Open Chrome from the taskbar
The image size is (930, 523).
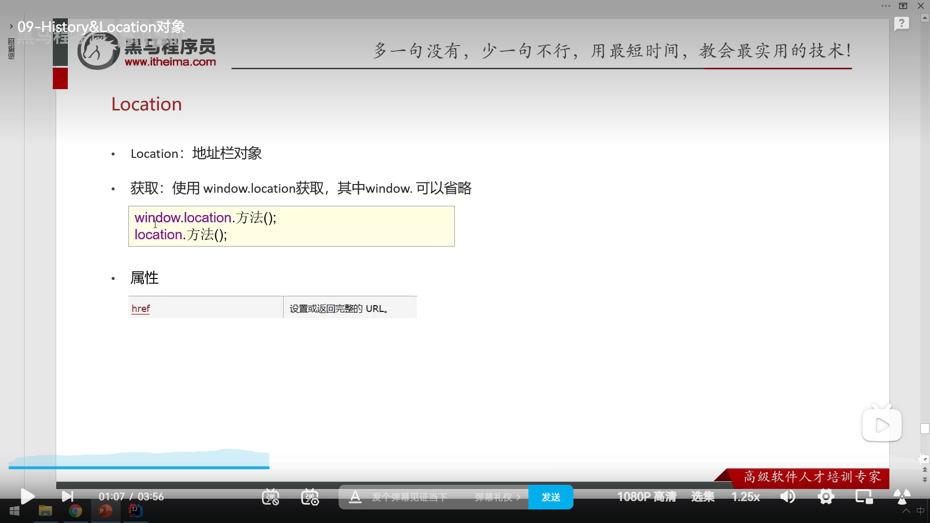point(75,511)
